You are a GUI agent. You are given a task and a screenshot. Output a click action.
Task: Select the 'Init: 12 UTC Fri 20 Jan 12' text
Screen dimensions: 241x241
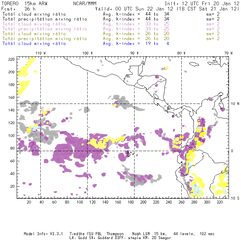(202, 4)
